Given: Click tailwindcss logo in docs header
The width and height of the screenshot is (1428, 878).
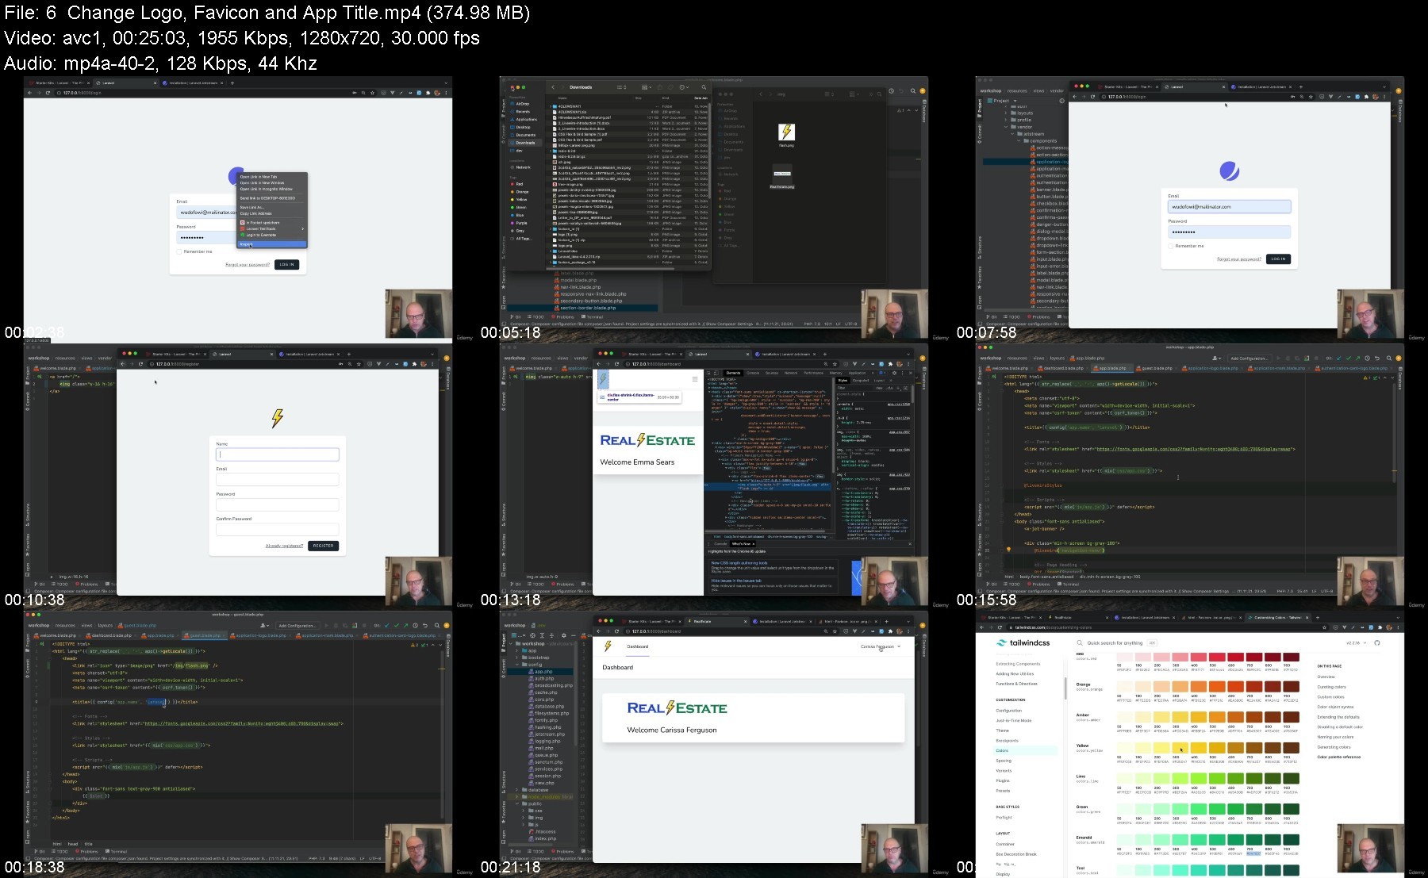Looking at the screenshot, I should pos(1023,642).
